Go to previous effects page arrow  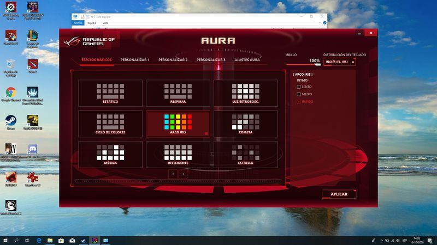point(173,174)
